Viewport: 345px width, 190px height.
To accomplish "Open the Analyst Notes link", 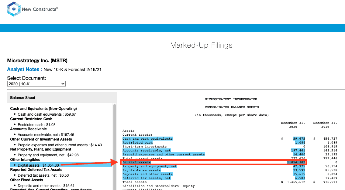I will [x=24, y=70].
